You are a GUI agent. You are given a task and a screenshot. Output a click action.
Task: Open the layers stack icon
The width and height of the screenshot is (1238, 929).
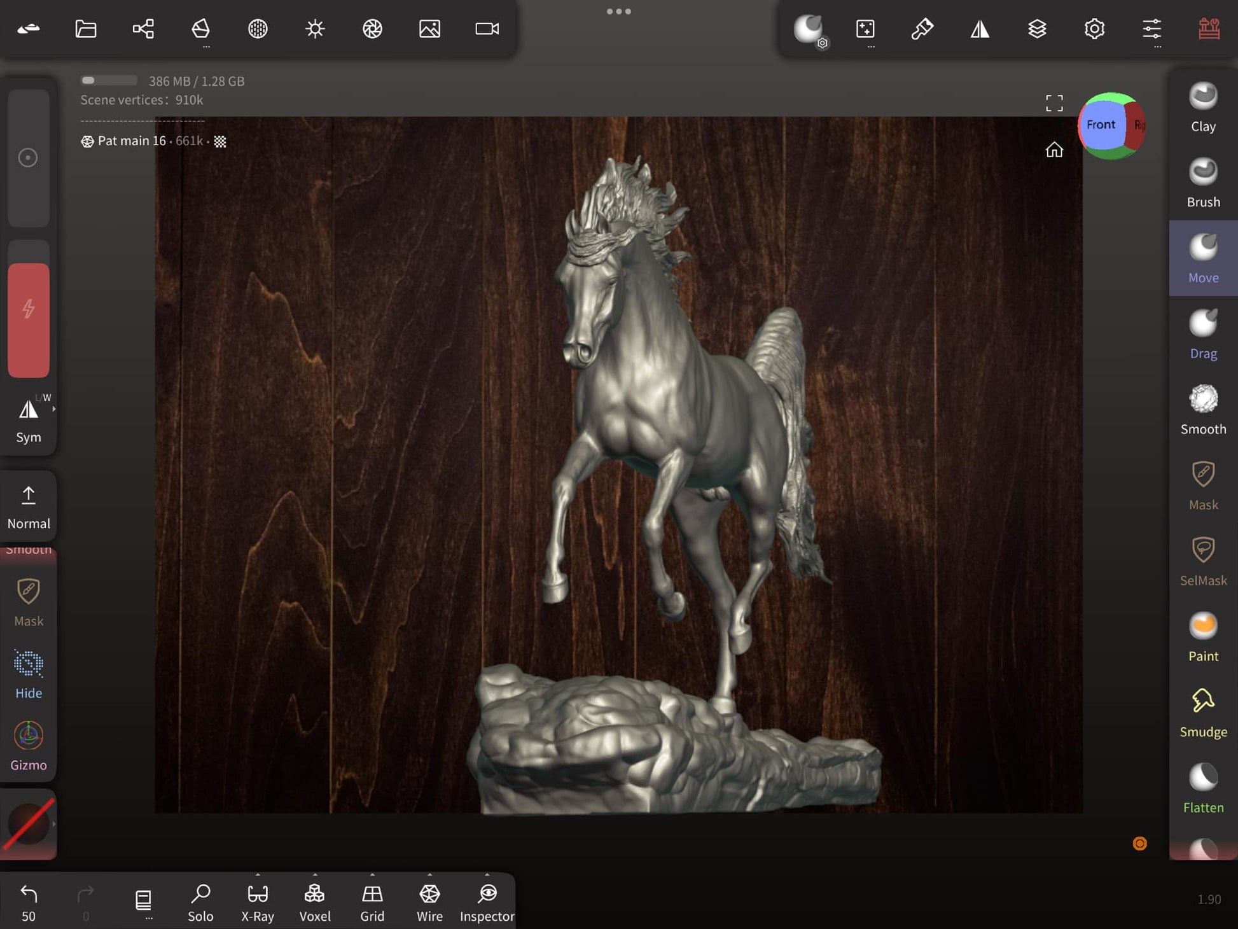pos(1037,29)
